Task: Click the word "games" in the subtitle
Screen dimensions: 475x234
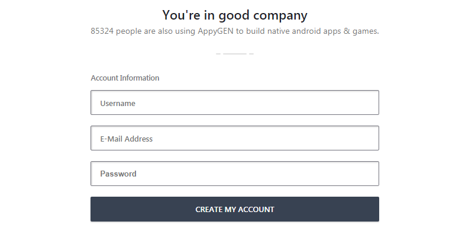Action: click(365, 31)
